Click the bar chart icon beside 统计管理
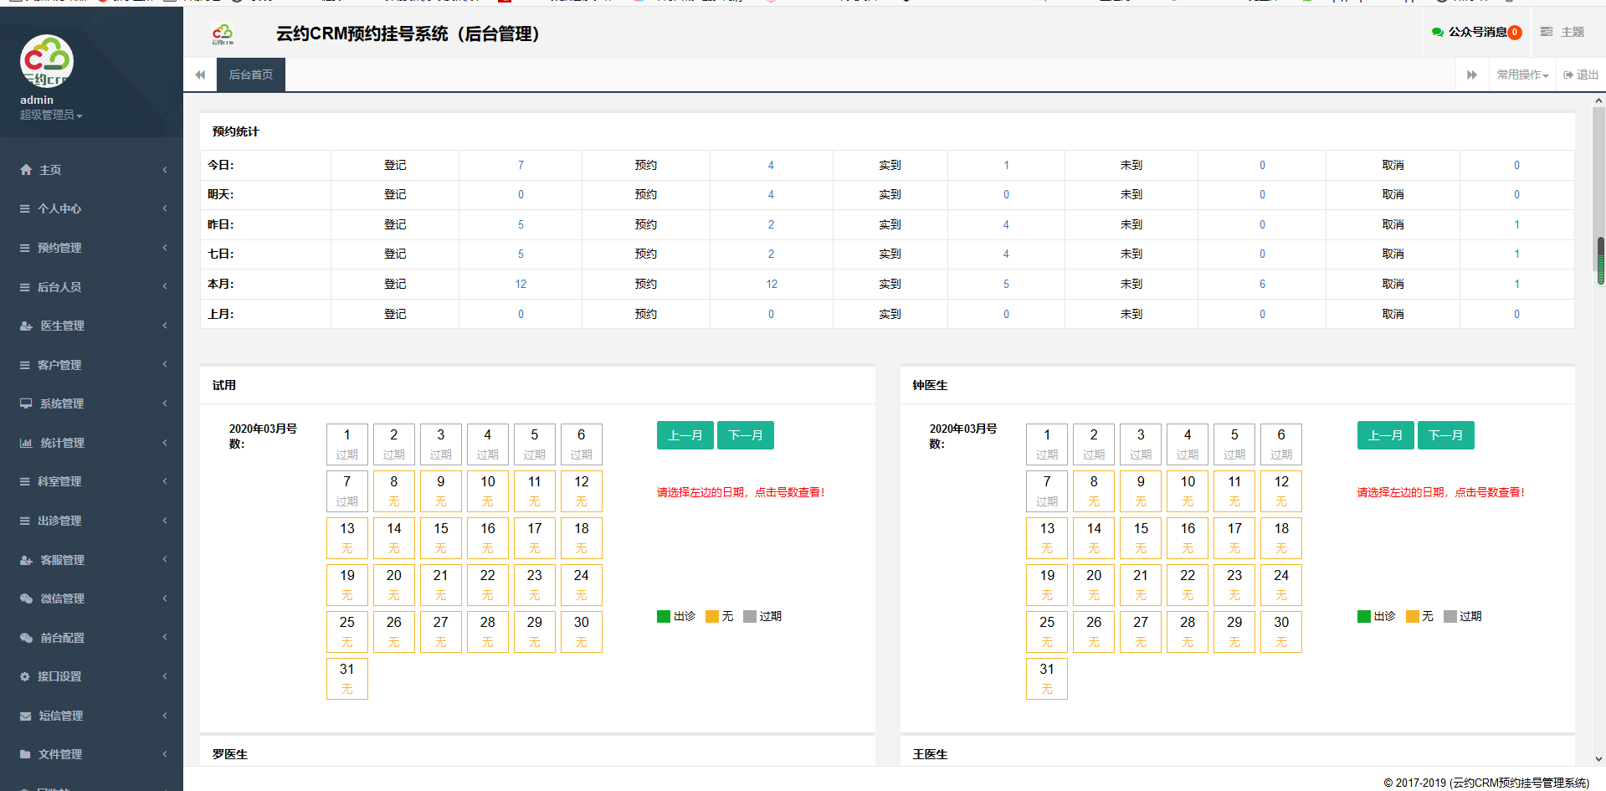The width and height of the screenshot is (1606, 791). click(26, 443)
